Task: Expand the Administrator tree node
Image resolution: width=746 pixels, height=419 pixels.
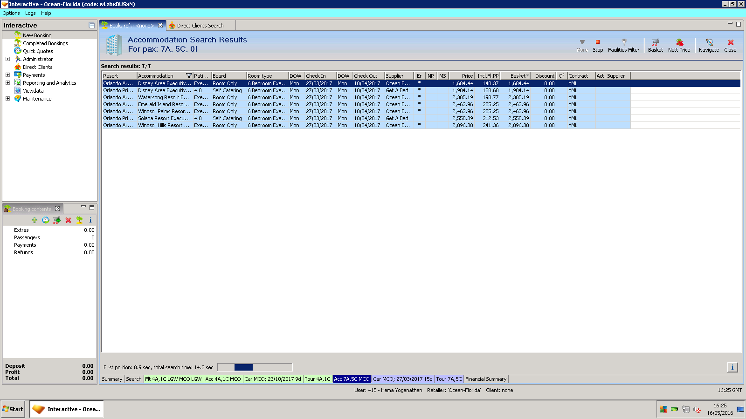Action: 7,59
